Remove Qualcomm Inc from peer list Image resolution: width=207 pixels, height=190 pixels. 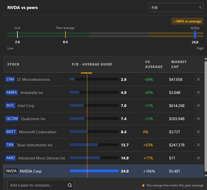198,118
